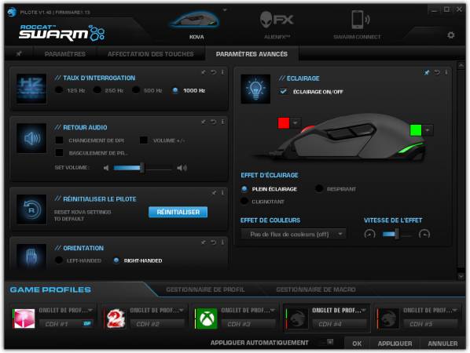Click the Set Volume slider handle
The width and height of the screenshot is (470, 353).
tap(142, 168)
